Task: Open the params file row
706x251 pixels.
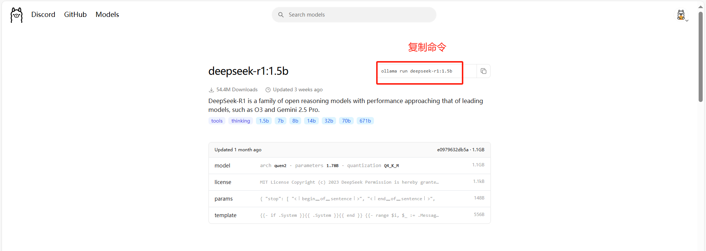Action: (349, 199)
